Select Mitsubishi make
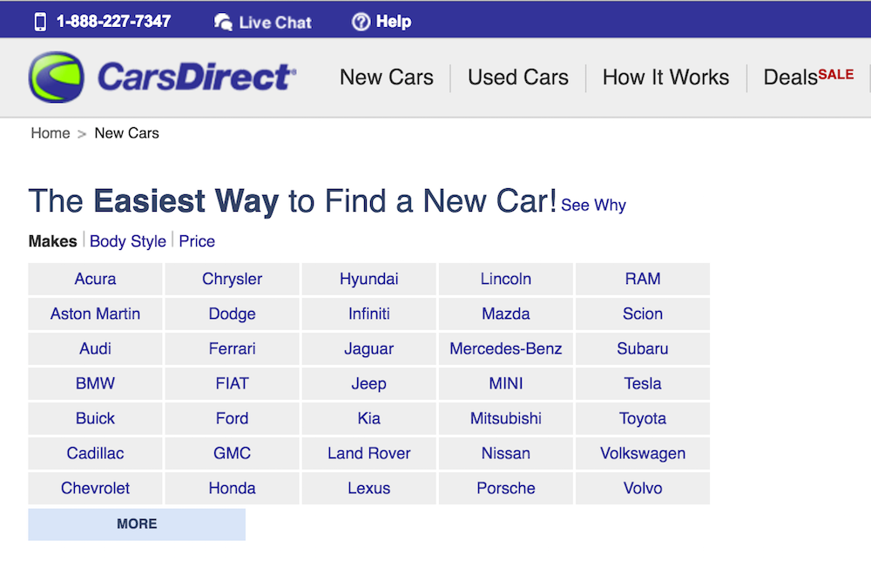 505,418
